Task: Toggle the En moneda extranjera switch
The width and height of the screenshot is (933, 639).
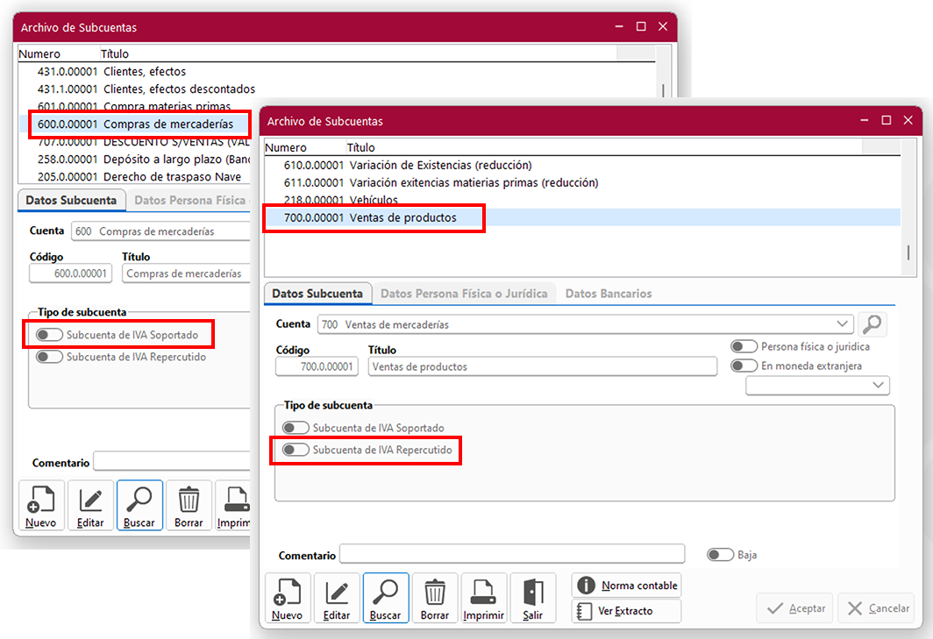Action: [x=744, y=366]
